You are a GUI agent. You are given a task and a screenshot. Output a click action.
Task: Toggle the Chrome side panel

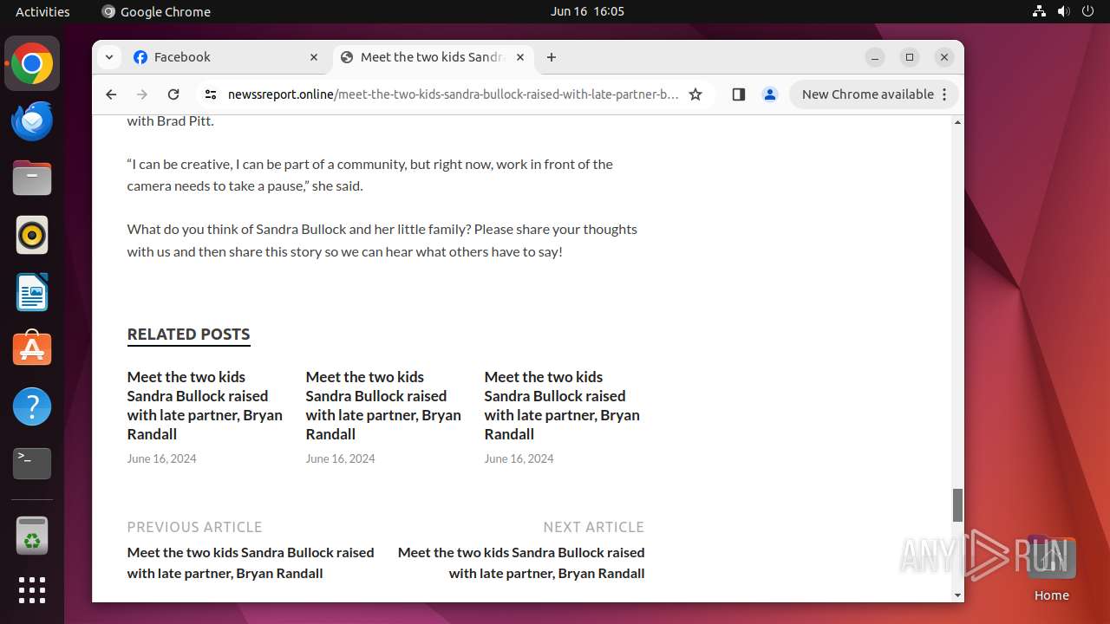tap(738, 94)
